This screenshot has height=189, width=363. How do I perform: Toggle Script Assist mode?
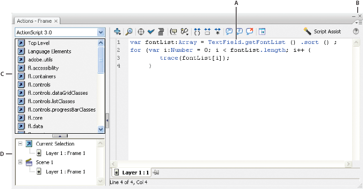click(x=322, y=32)
